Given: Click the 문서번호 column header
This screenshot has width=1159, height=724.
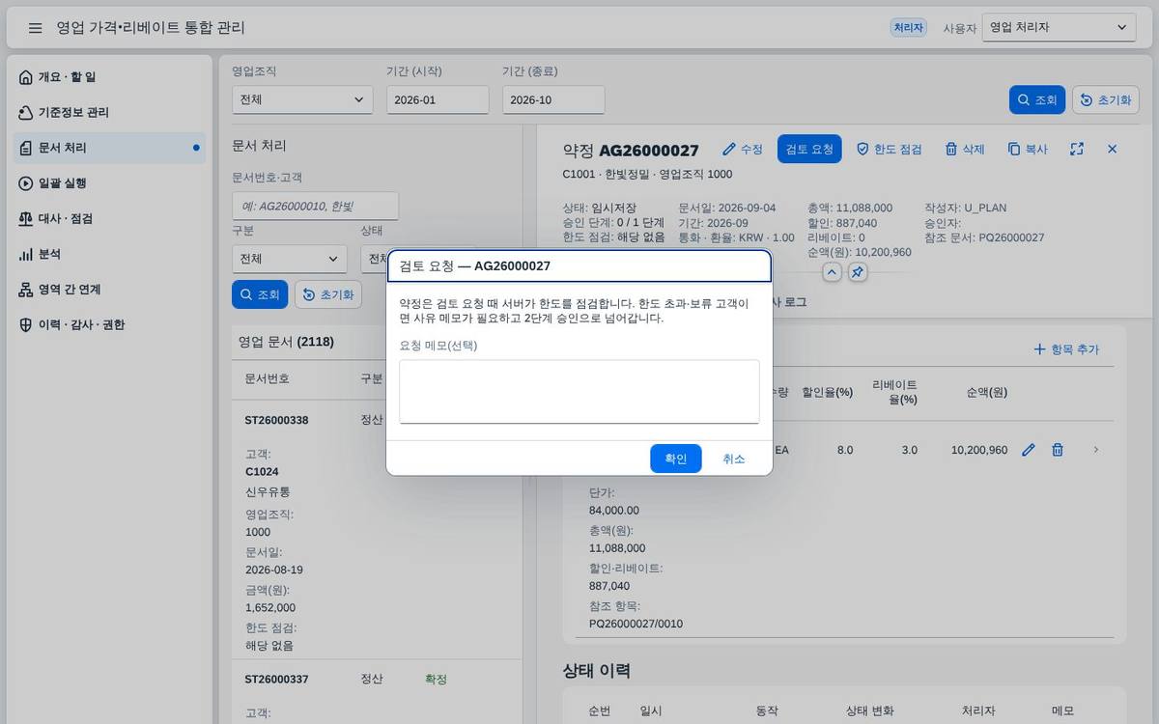Looking at the screenshot, I should point(267,378).
